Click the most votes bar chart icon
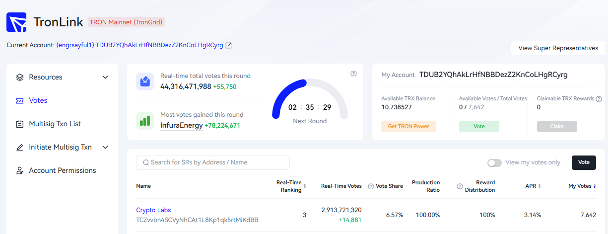The image size is (608, 234). (145, 120)
